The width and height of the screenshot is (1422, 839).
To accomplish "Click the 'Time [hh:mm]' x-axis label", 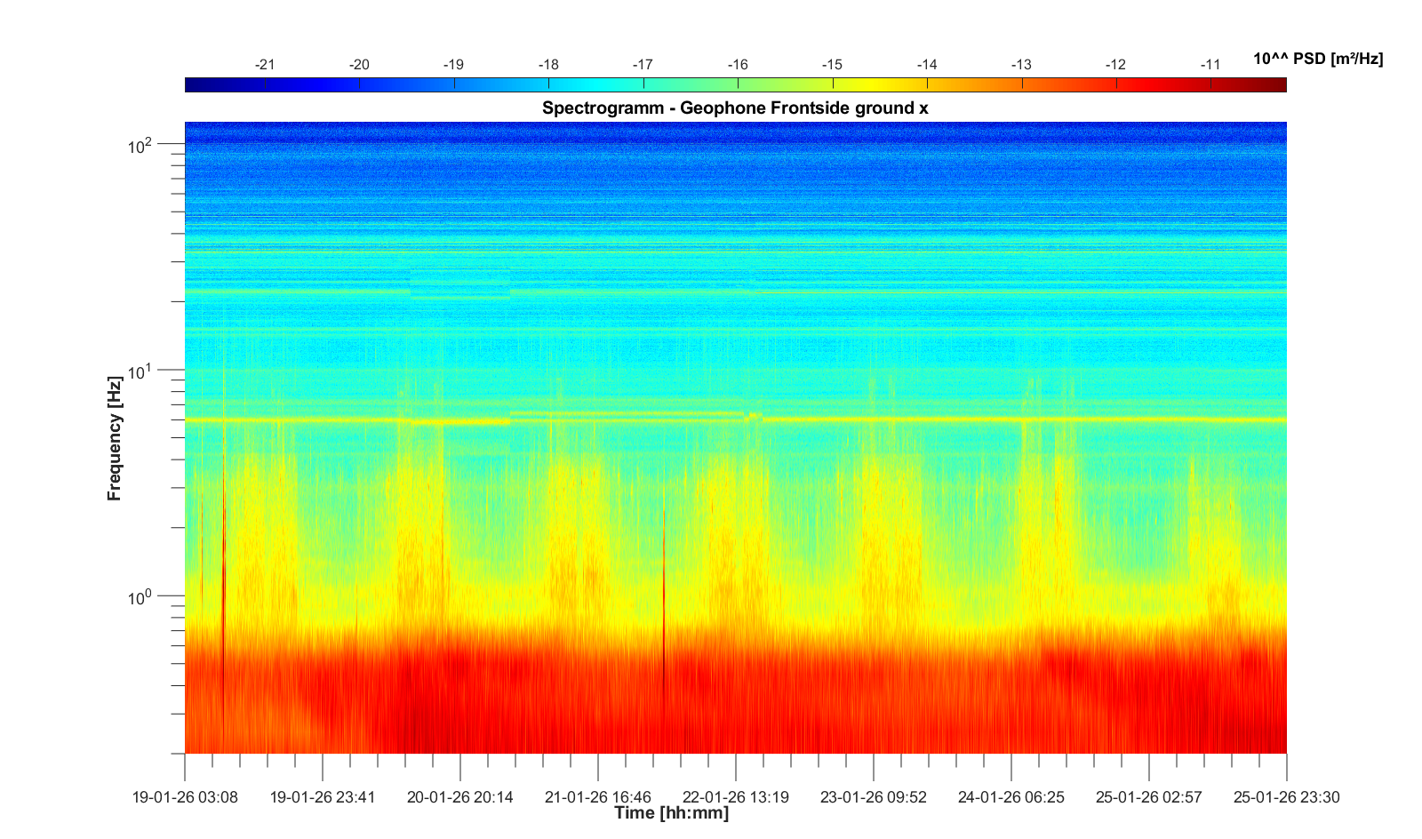I will point(671,813).
